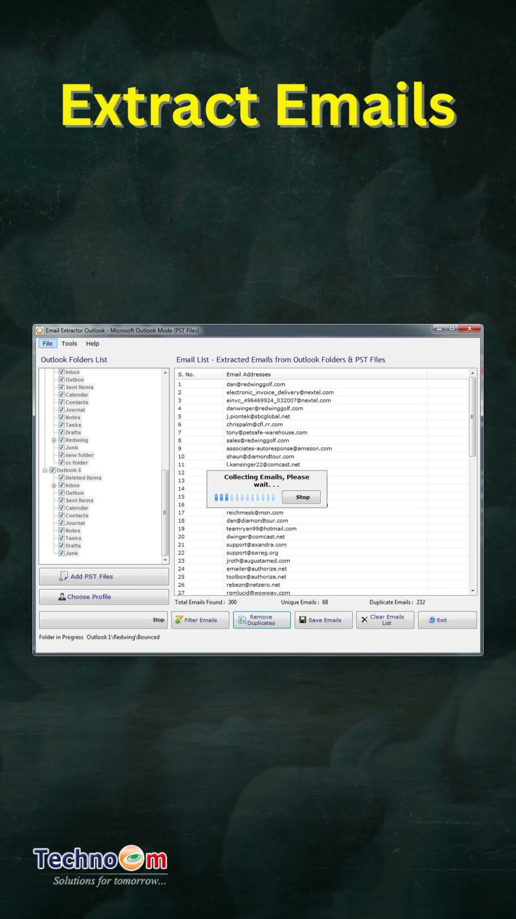The width and height of the screenshot is (516, 919).
Task: Open the Help menu
Action: pyautogui.click(x=93, y=344)
